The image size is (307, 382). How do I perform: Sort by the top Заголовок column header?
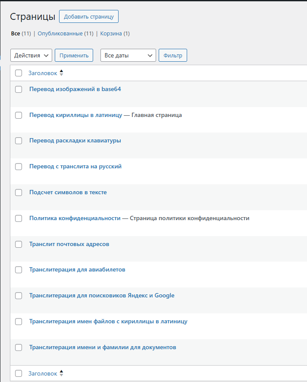43,73
